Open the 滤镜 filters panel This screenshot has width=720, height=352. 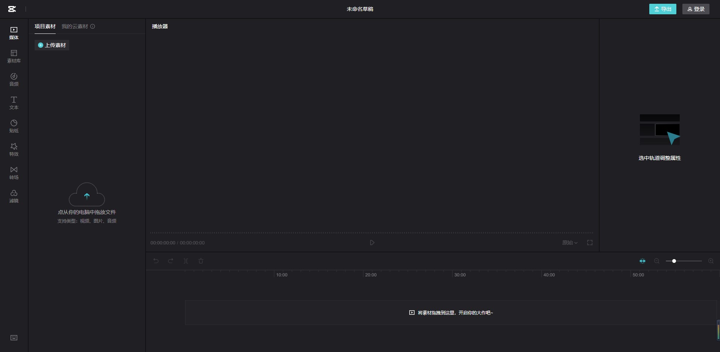pyautogui.click(x=14, y=196)
